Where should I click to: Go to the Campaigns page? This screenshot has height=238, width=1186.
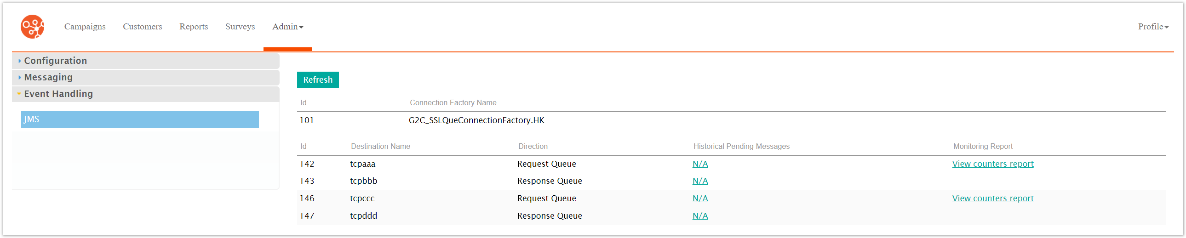click(x=85, y=27)
